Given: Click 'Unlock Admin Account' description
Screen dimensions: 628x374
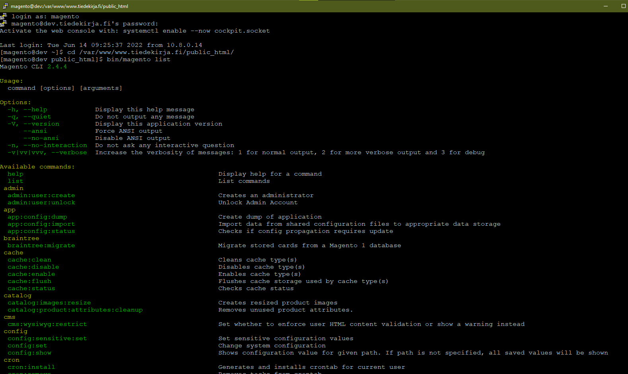Looking at the screenshot, I should pyautogui.click(x=258, y=203).
